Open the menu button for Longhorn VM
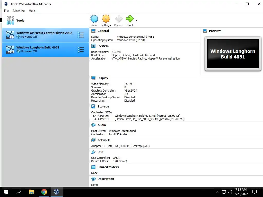Screen dimensions: 263x197 point(81,50)
